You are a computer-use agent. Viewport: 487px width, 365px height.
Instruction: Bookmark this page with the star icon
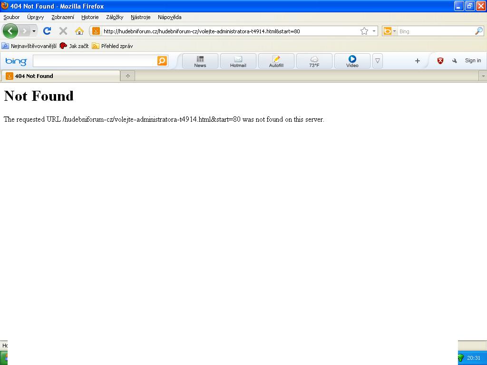364,31
